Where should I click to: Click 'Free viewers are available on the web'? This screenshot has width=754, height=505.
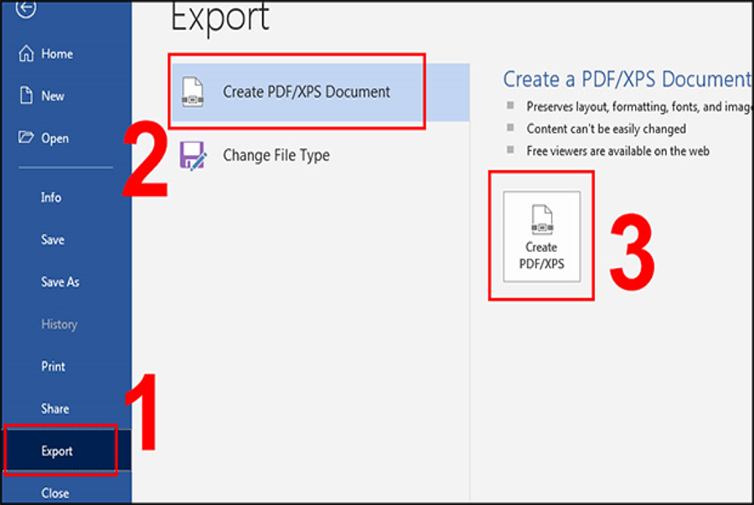click(x=617, y=151)
